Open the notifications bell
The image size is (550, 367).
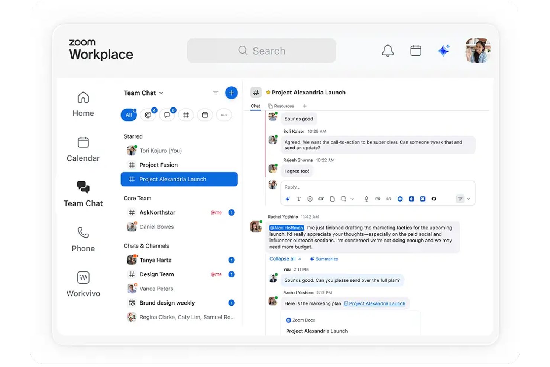(388, 51)
